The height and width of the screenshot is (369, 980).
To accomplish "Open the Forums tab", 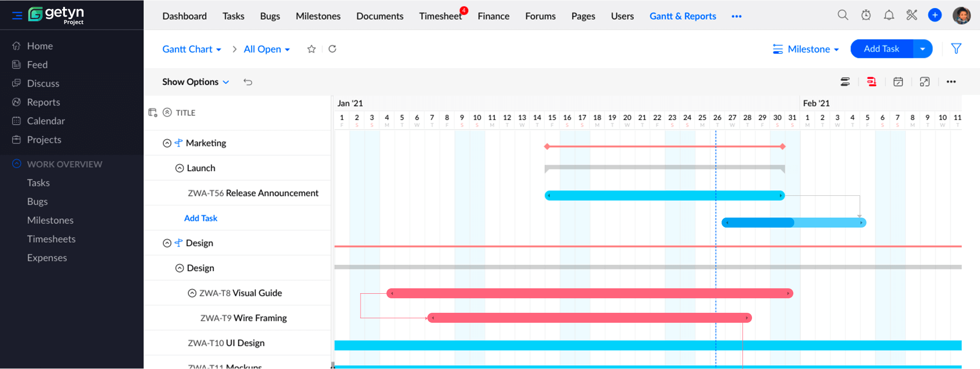I will point(540,16).
